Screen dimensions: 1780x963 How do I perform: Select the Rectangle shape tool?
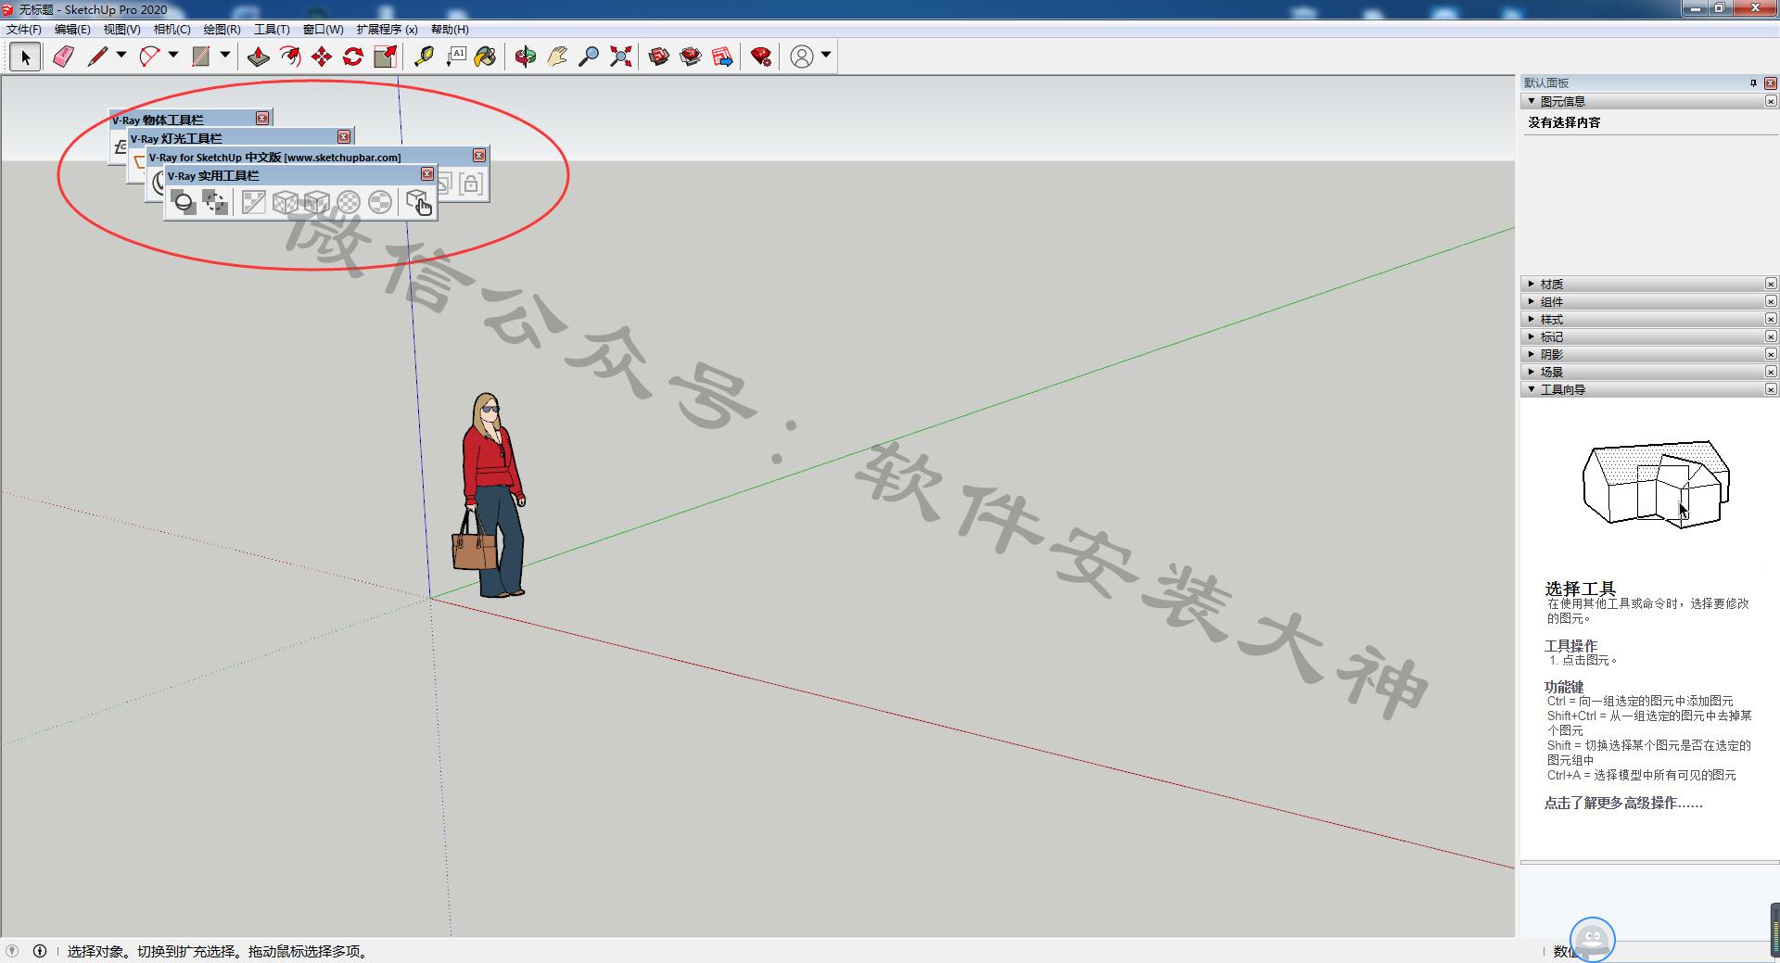(x=201, y=57)
